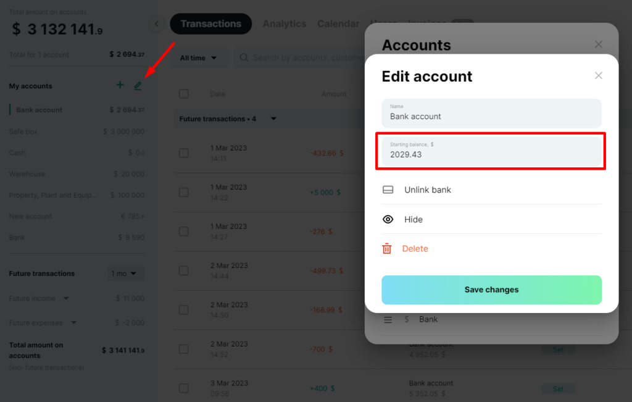Image resolution: width=632 pixels, height=402 pixels.
Task: Open the 1 mo period dropdown
Action: point(126,274)
